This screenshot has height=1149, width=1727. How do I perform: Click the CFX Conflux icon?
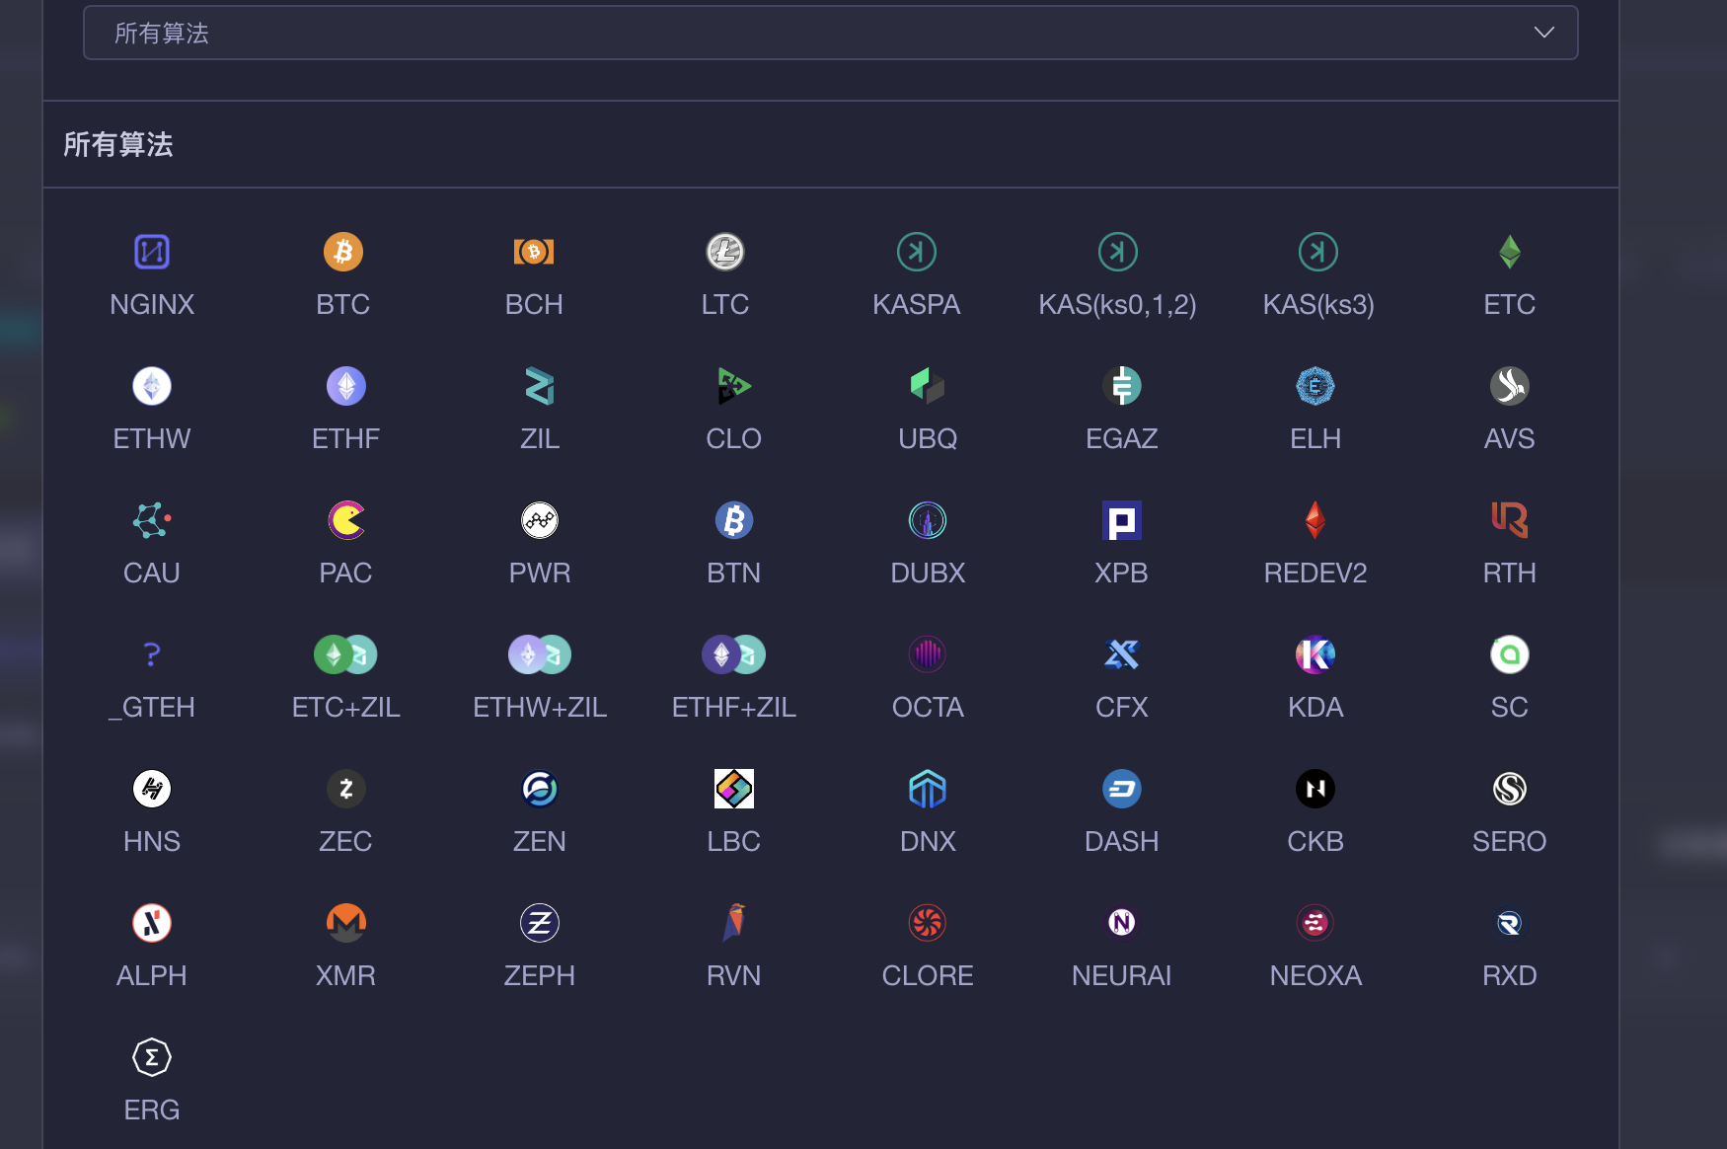1122,654
